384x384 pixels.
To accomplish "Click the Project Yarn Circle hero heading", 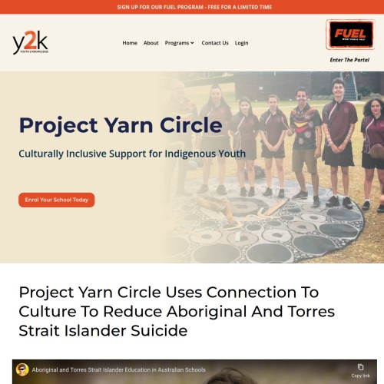I will [121, 125].
